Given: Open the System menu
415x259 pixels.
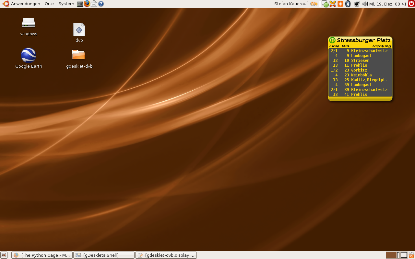Looking at the screenshot, I should tap(66, 4).
